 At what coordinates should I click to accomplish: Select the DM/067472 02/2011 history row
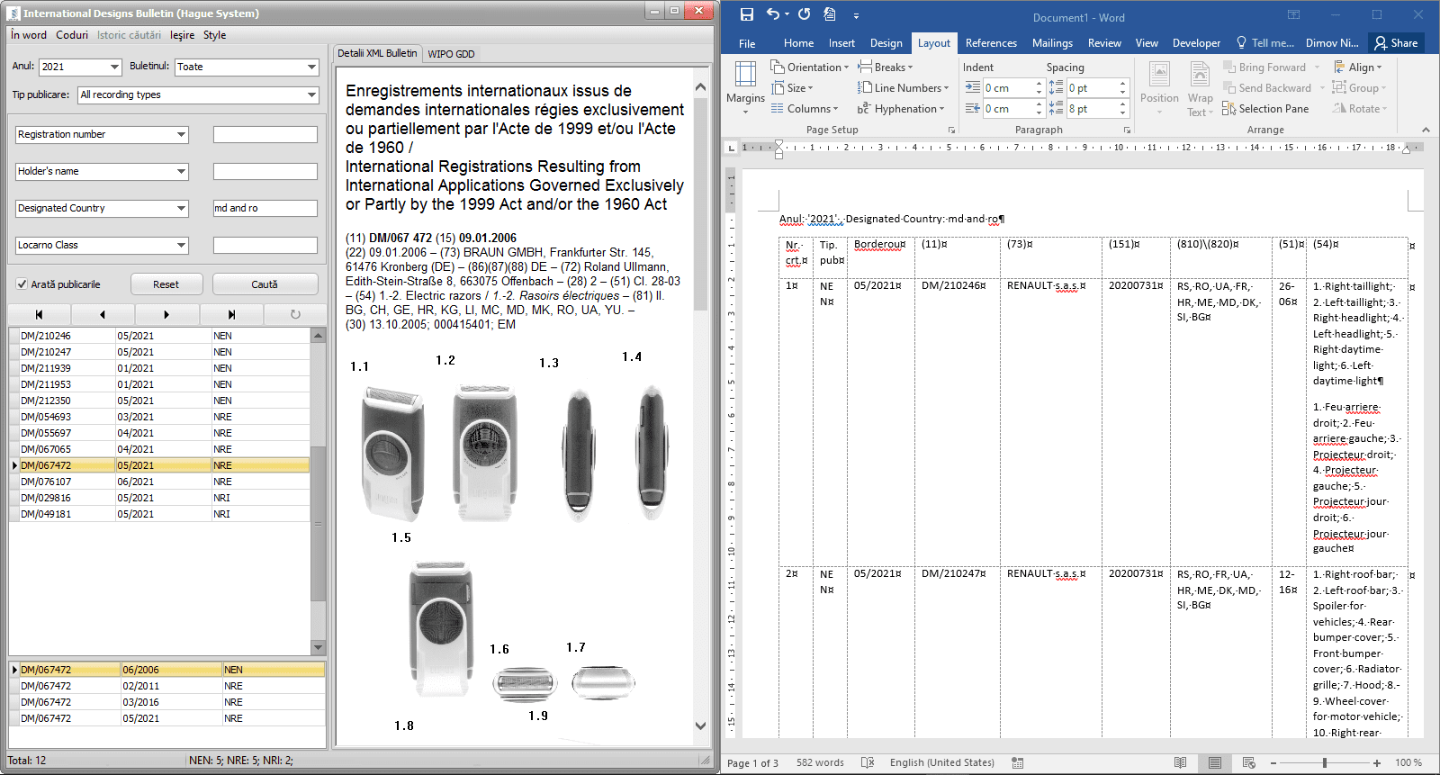(166, 686)
